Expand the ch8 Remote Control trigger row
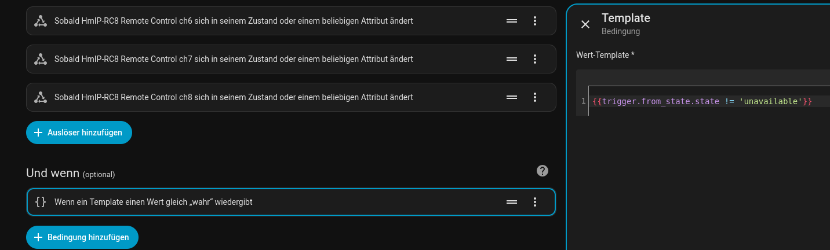The width and height of the screenshot is (830, 250). (234, 97)
